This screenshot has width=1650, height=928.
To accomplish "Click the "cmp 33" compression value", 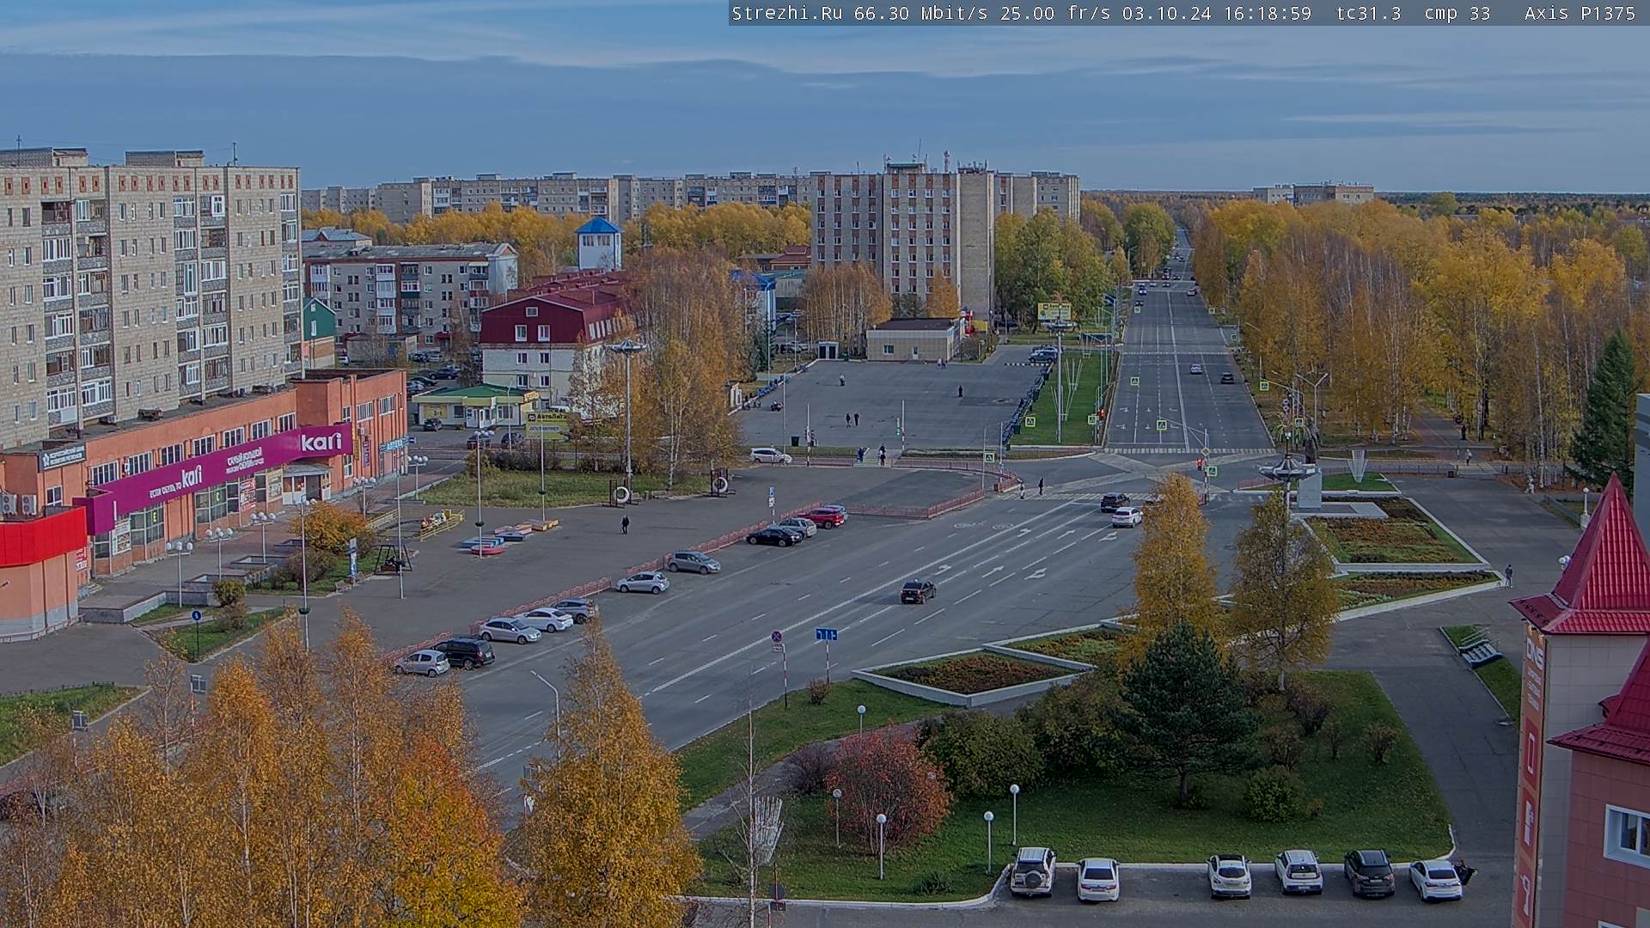I will tap(1457, 13).
